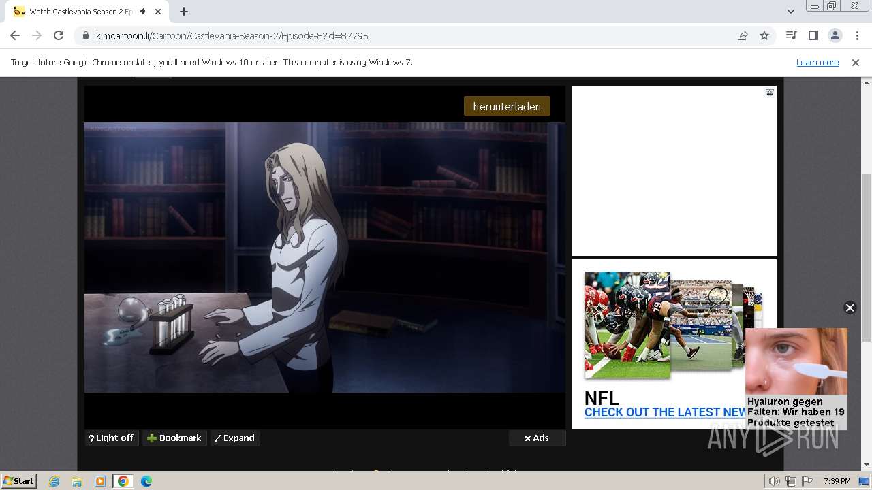The image size is (872, 490).
Task: Bookmark this tab with the star icon
Action: [x=764, y=35]
